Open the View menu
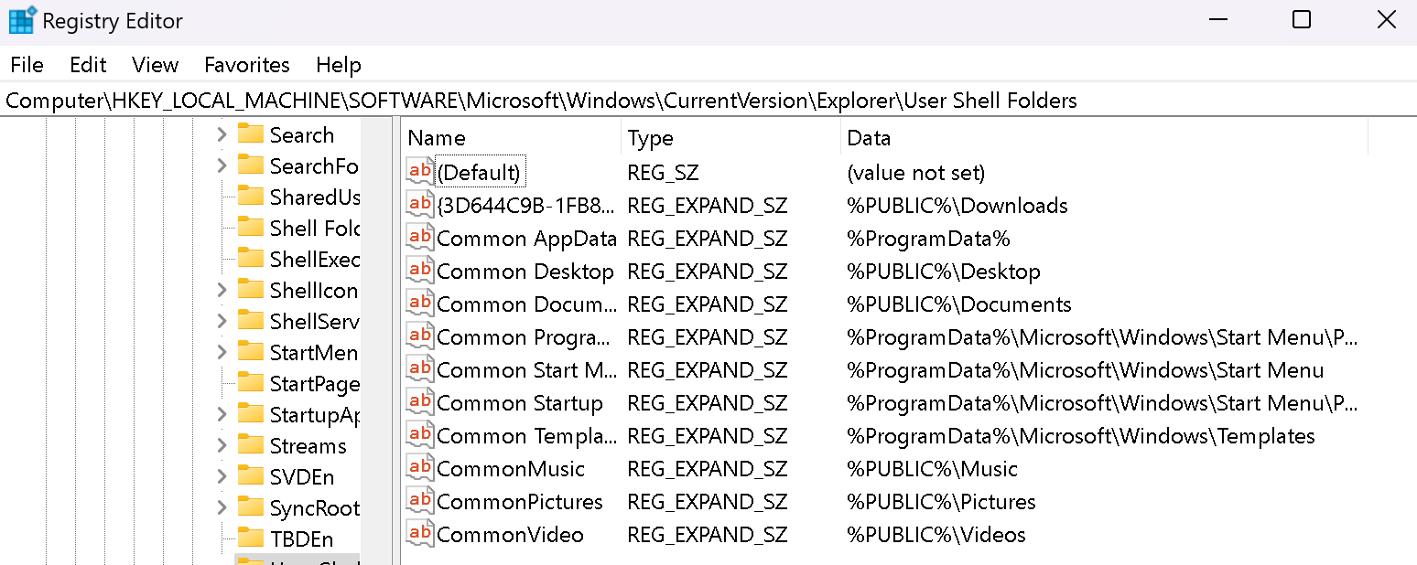The height and width of the screenshot is (565, 1417). 155,65
